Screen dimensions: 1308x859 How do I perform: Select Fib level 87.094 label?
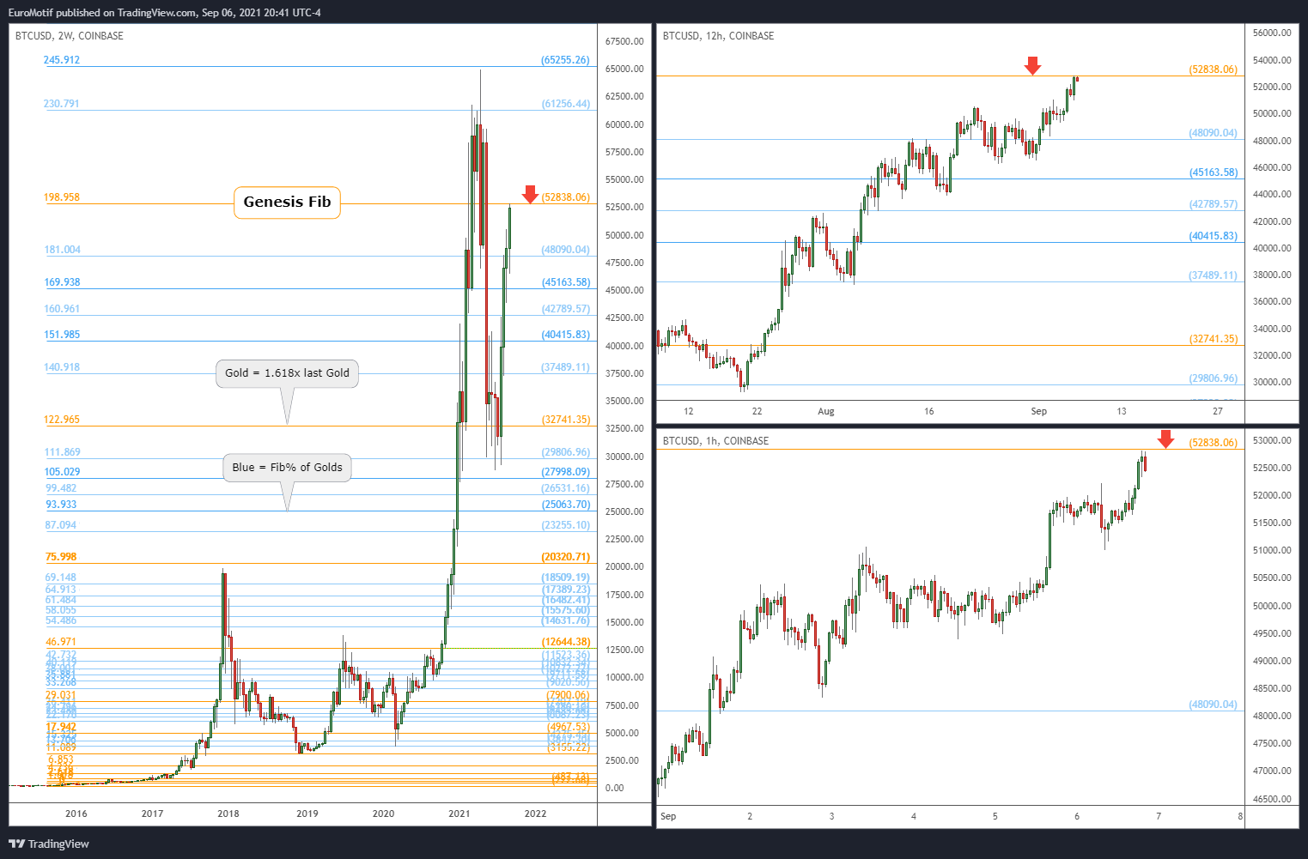[61, 525]
